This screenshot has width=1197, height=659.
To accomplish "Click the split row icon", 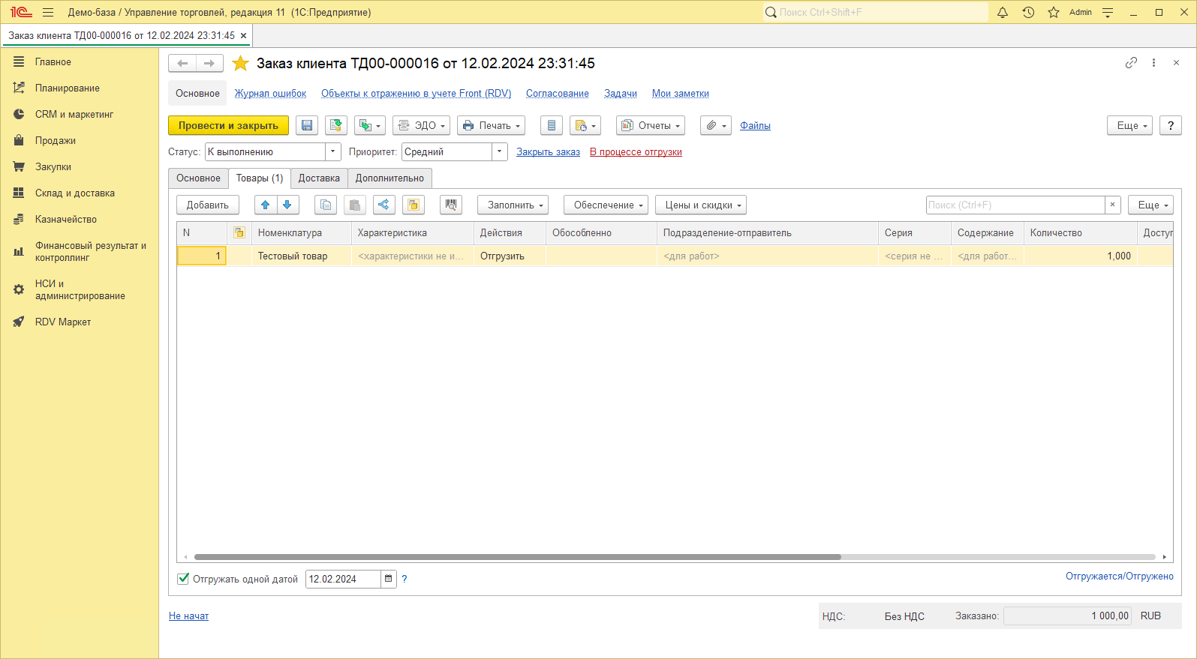I will [383, 205].
